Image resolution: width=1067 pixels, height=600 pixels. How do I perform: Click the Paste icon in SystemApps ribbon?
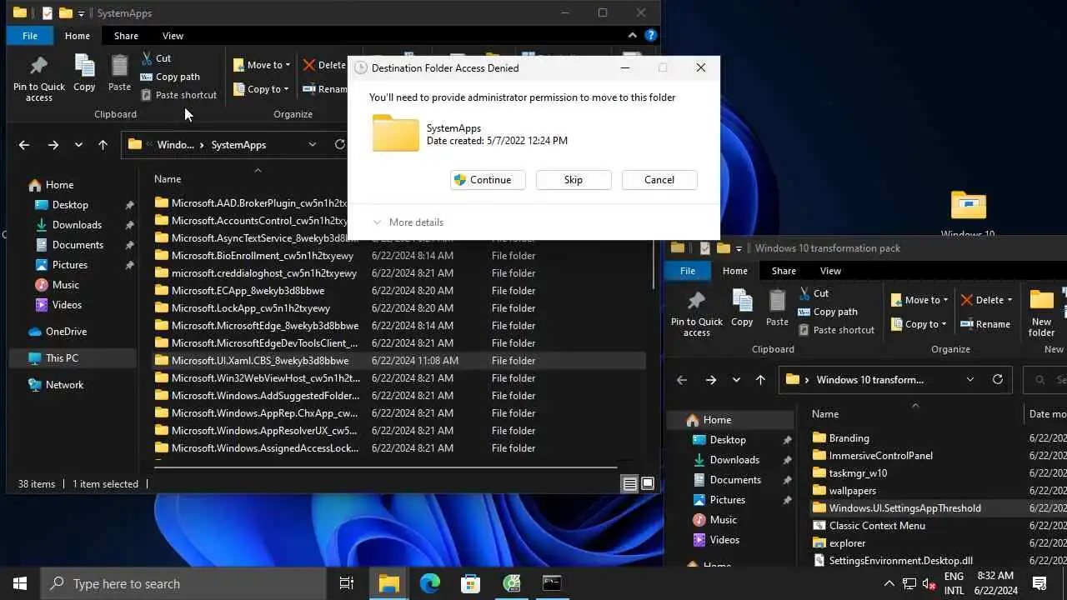(x=119, y=73)
